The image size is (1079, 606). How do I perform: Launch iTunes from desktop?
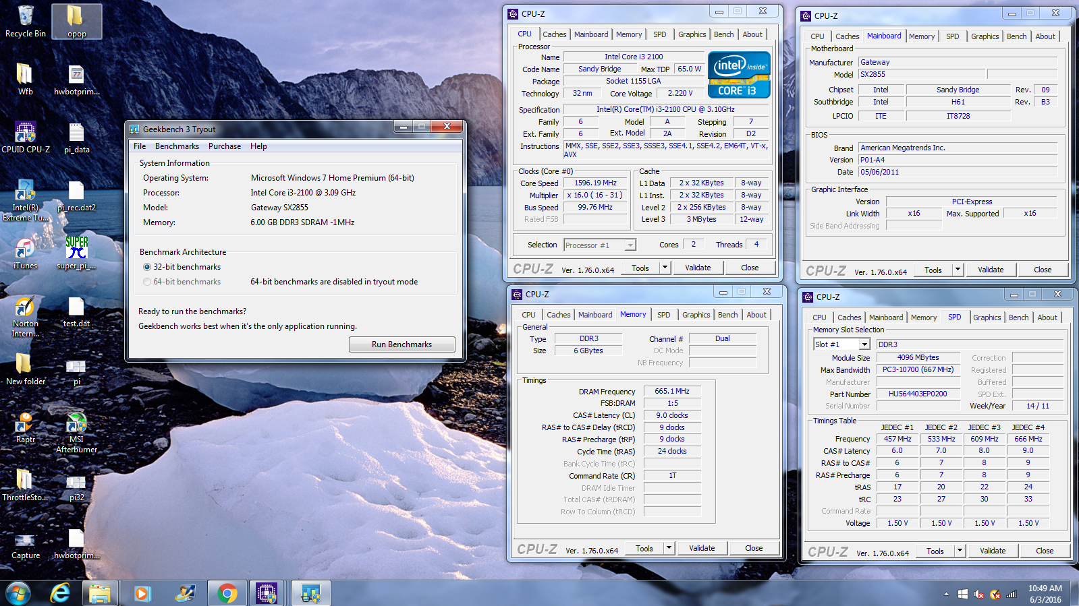25,253
